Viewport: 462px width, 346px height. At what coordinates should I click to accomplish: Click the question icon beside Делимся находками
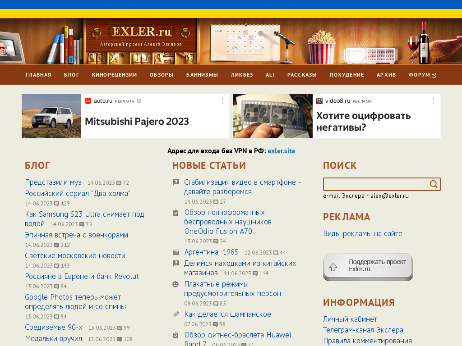point(176,263)
